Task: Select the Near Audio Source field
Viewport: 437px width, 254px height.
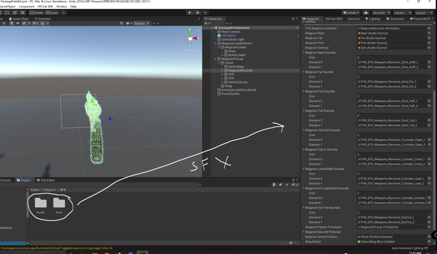Action: tap(392, 33)
